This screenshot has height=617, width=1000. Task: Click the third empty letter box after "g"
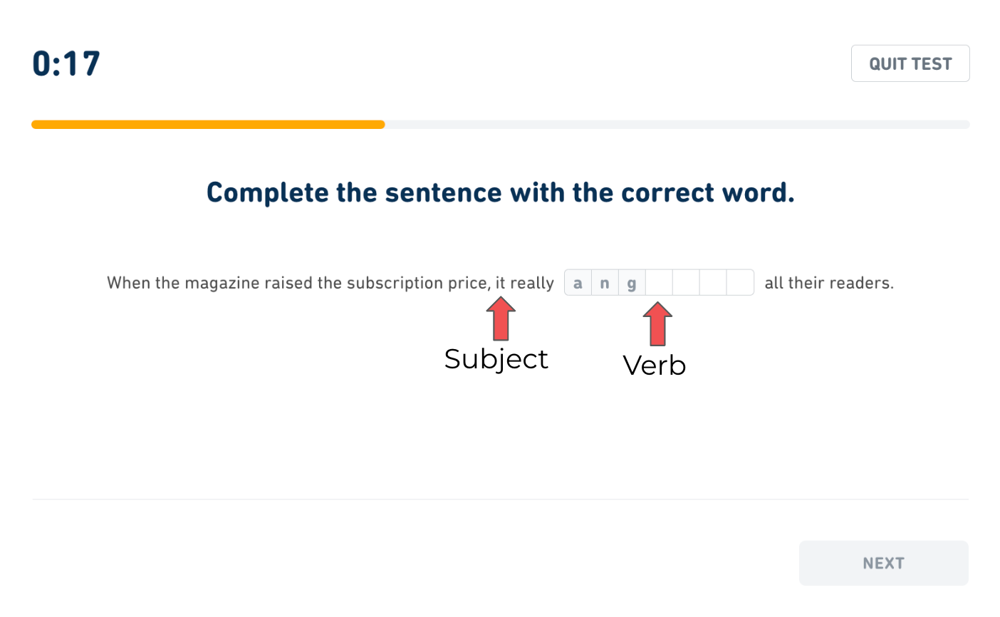tap(713, 283)
